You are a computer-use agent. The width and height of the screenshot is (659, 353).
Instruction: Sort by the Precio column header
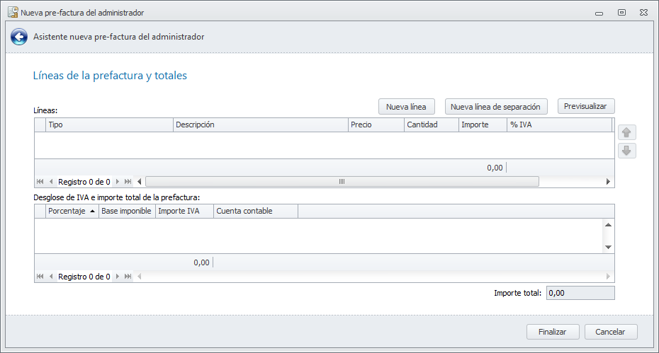(376, 125)
